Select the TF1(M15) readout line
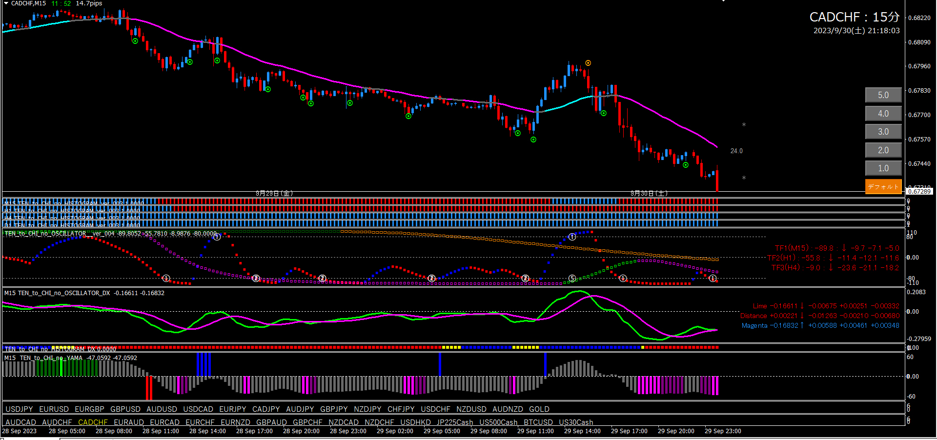 [x=837, y=248]
